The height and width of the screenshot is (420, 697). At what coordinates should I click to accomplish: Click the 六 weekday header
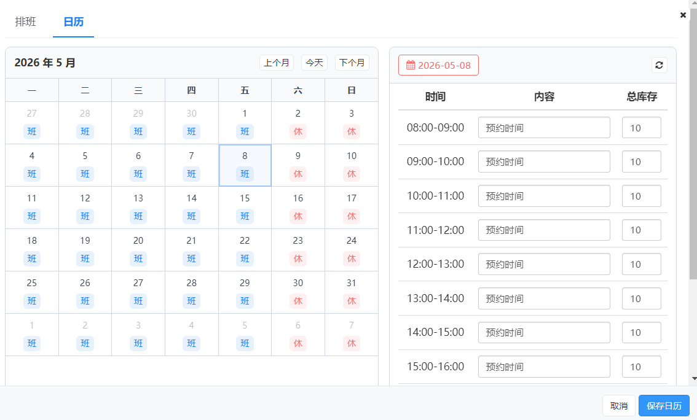point(298,91)
